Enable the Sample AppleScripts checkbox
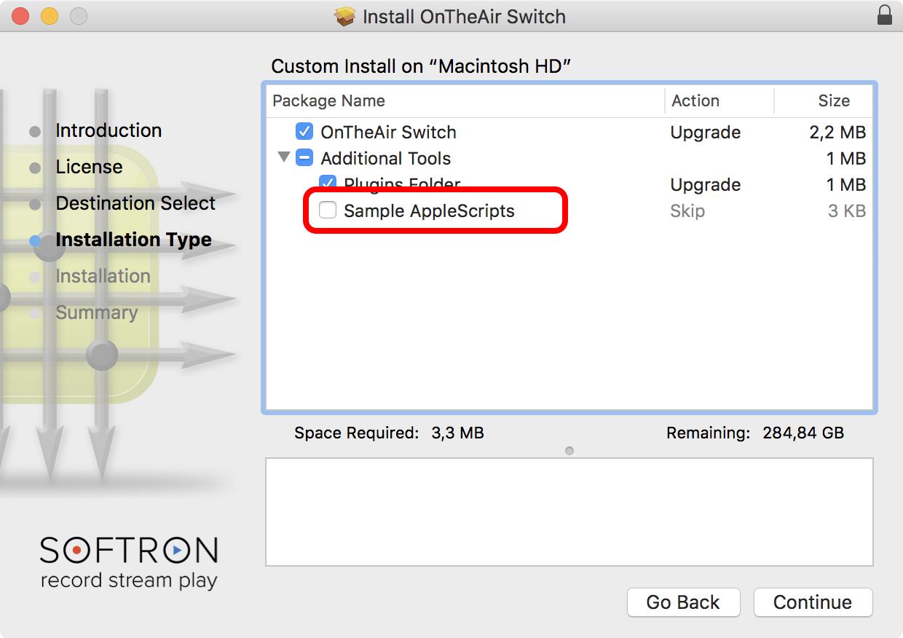The width and height of the screenshot is (903, 638). (328, 210)
